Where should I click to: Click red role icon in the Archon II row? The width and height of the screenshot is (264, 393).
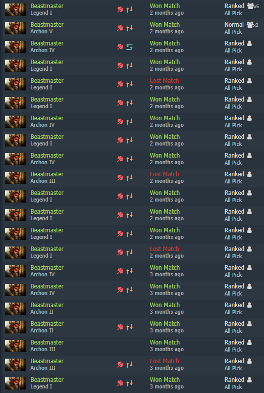pos(120,327)
